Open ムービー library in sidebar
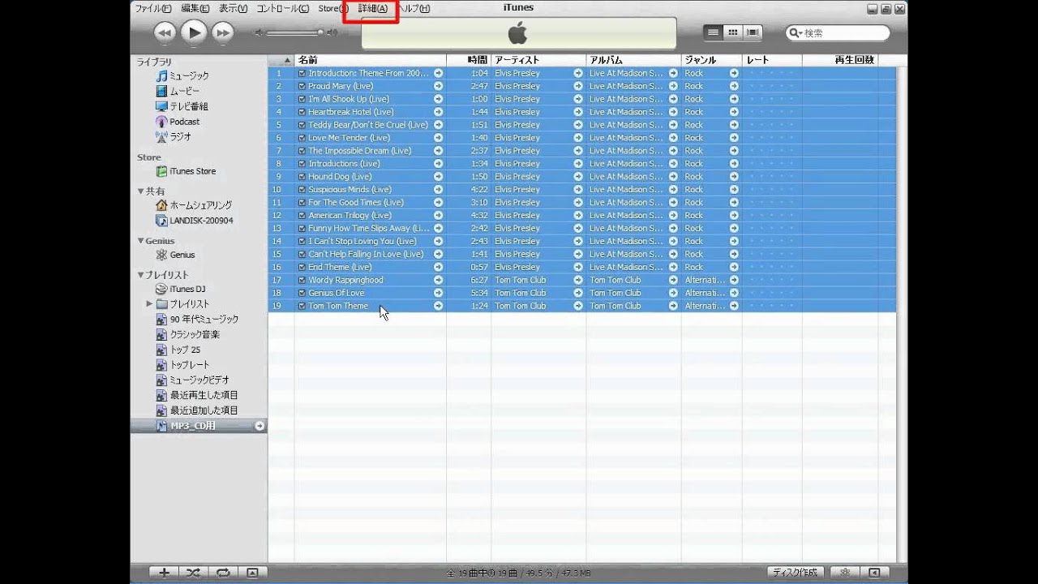 [178, 91]
